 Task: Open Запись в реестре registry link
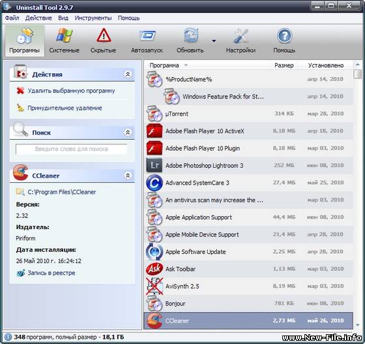pyautogui.click(x=51, y=273)
